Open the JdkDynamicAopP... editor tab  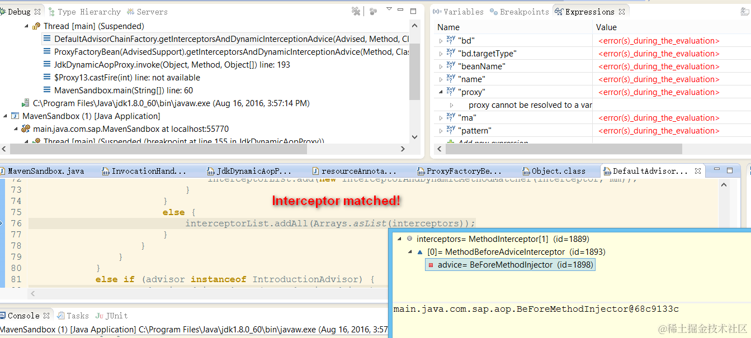(250, 172)
